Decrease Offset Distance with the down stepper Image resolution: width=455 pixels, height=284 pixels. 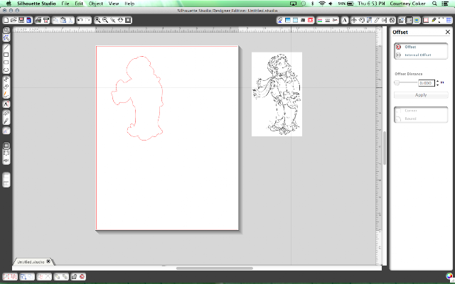437,84
